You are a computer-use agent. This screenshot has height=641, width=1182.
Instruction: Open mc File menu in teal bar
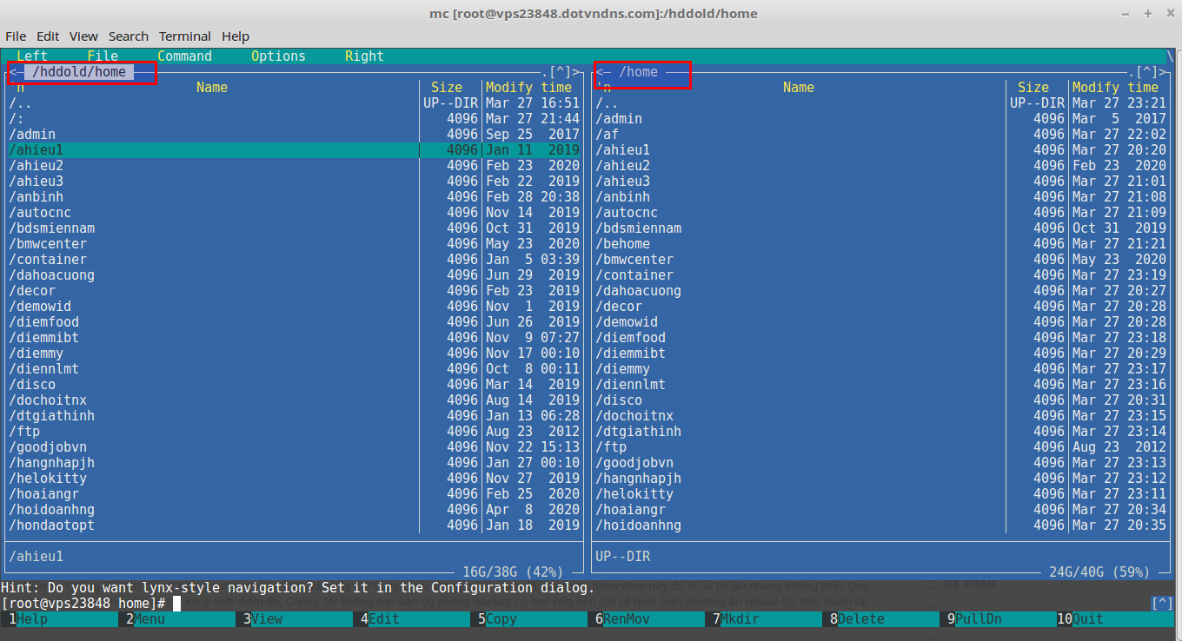pyautogui.click(x=103, y=56)
